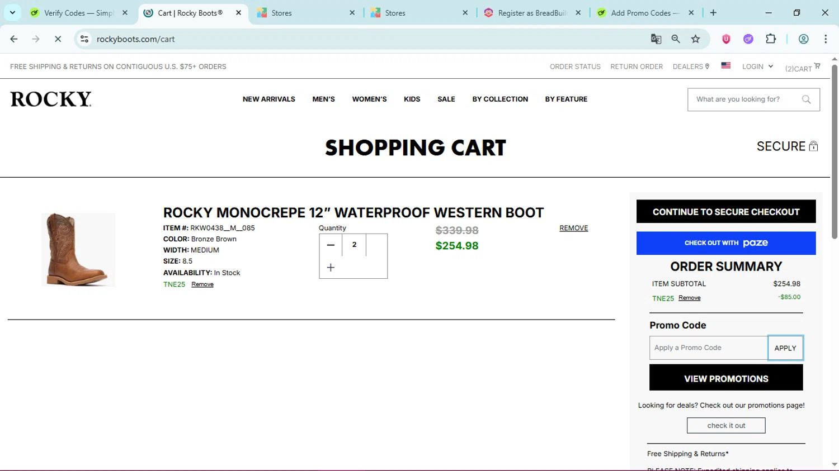
Task: Open the KIDS menu
Action: (412, 99)
